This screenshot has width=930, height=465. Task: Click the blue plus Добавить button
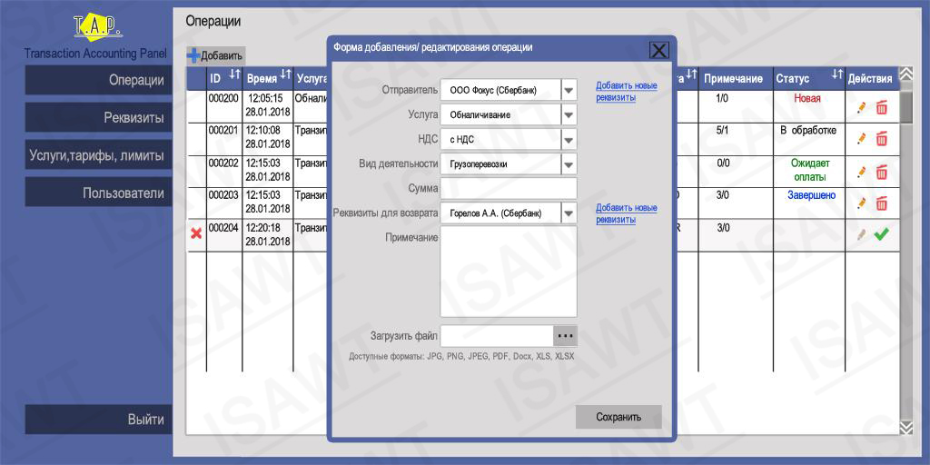pos(215,56)
